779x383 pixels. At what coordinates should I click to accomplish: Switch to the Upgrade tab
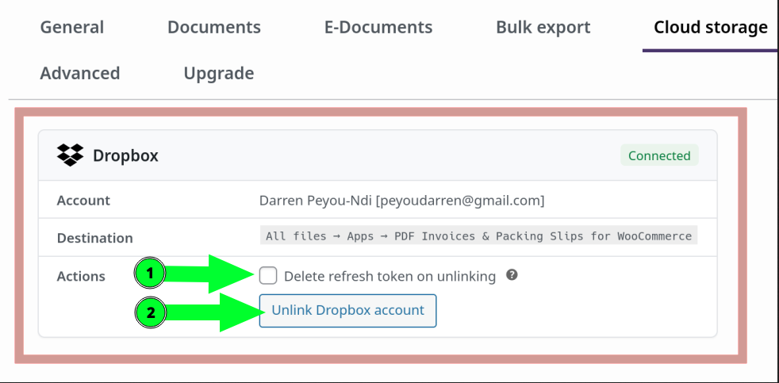tap(219, 73)
